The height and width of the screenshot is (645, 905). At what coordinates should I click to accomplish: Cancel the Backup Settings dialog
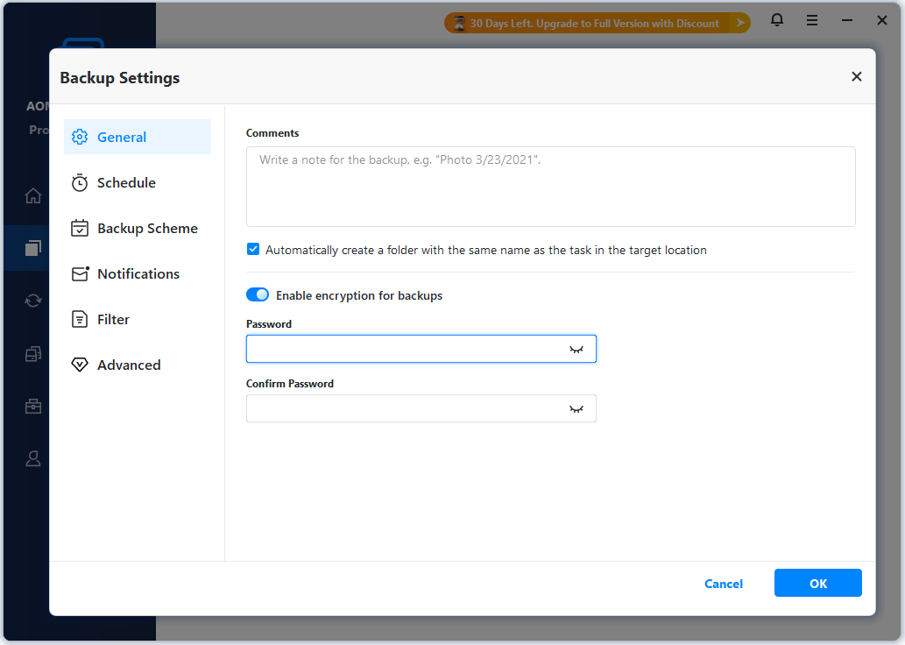[x=723, y=583]
